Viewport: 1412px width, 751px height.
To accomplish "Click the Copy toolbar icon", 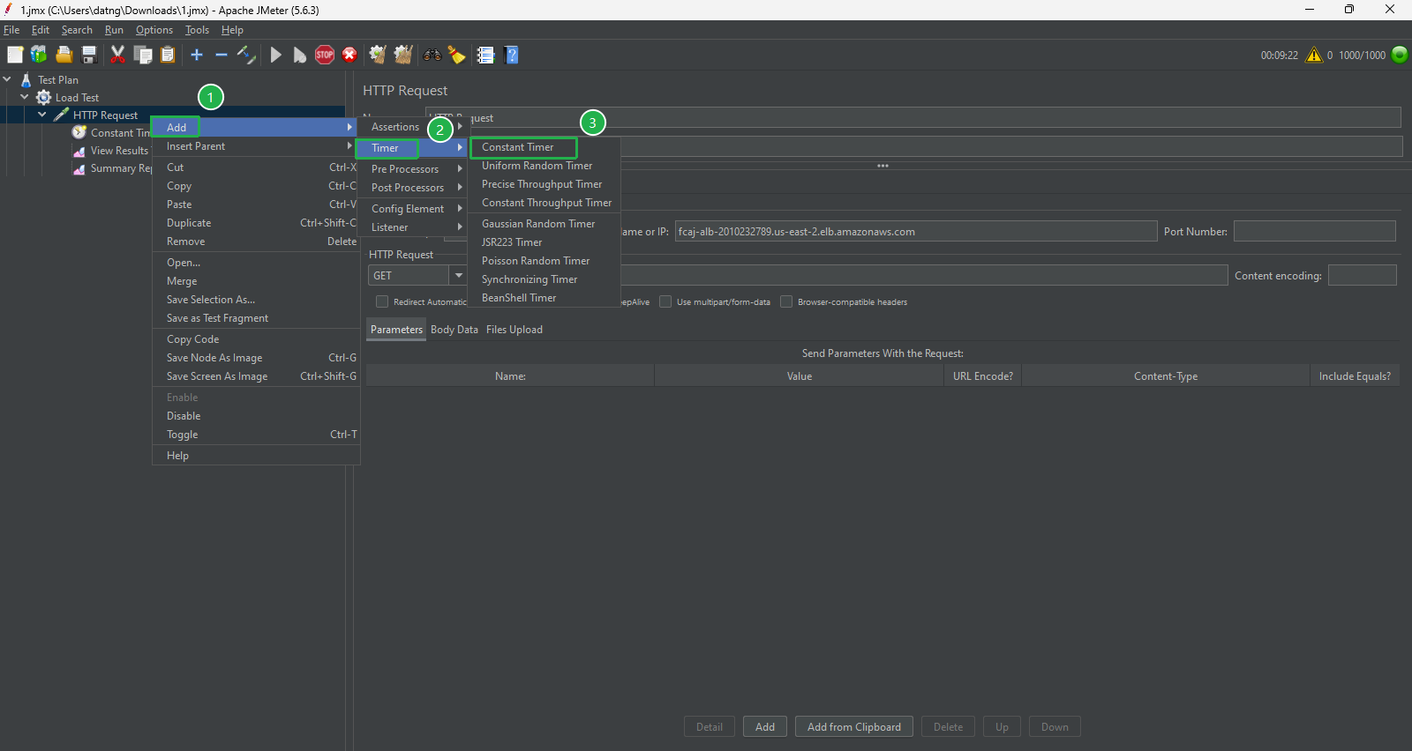I will 143,55.
